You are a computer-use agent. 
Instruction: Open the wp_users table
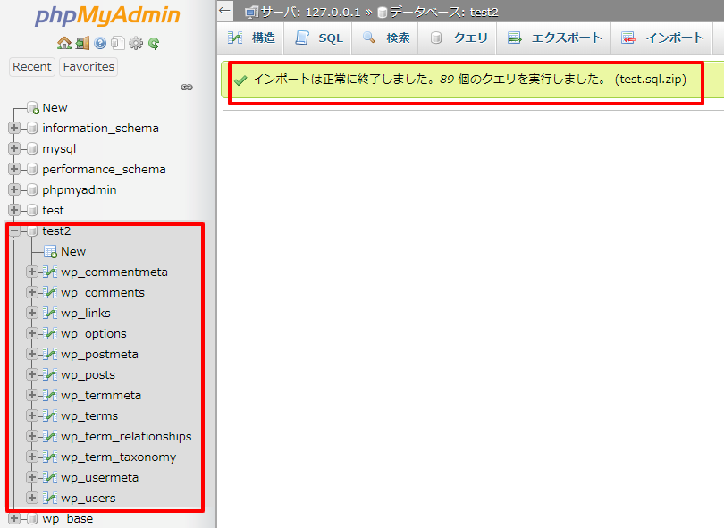[88, 499]
